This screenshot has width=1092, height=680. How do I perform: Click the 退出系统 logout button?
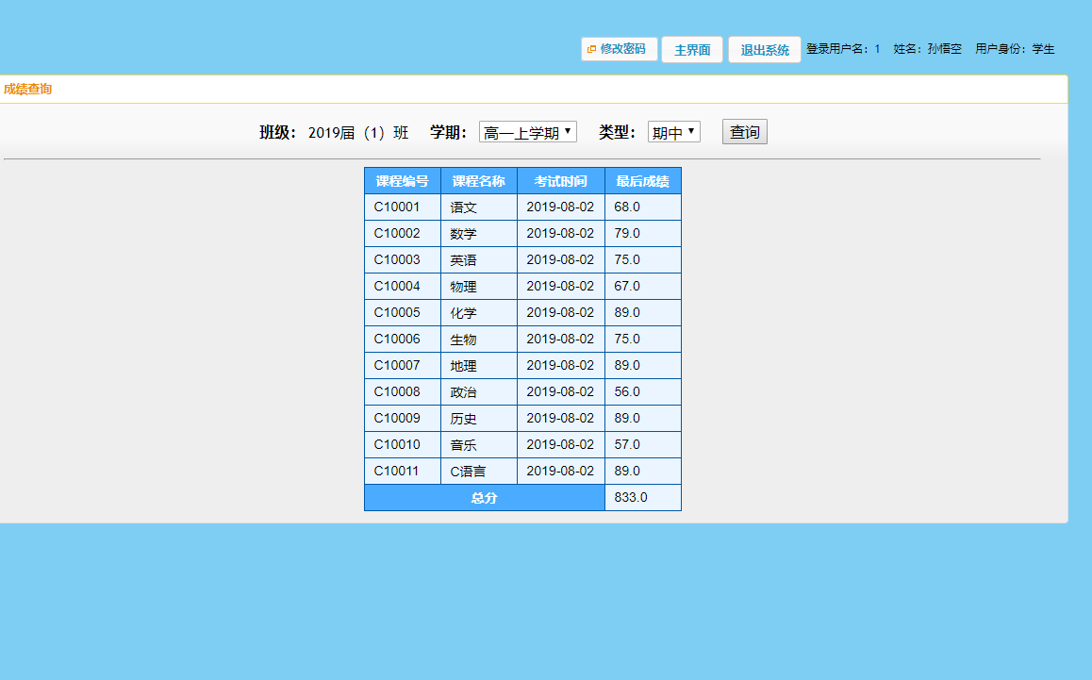point(764,49)
